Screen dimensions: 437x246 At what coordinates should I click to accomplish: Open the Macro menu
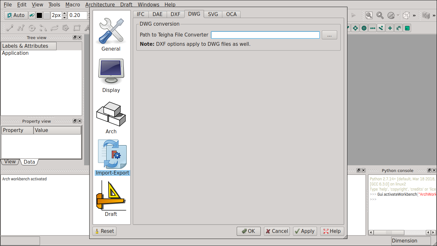(73, 4)
